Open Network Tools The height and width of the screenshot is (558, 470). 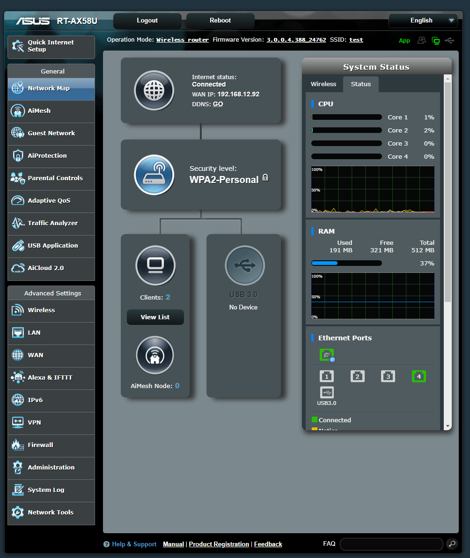point(51,513)
